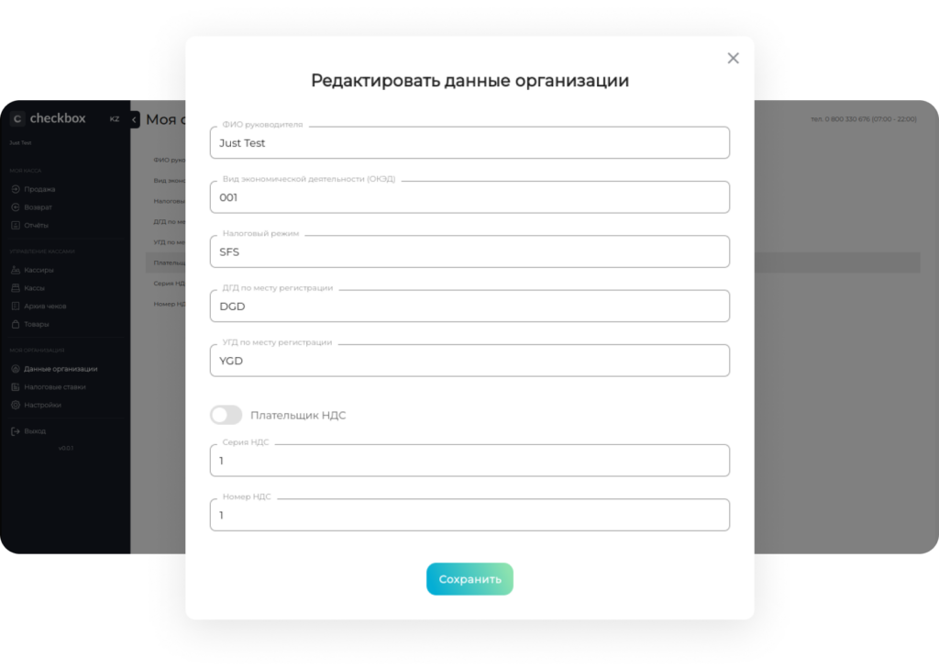Open the KZ country selector
The image size is (939, 669).
[115, 118]
